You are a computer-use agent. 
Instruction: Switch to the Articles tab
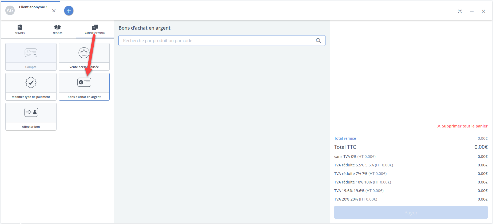coord(57,29)
